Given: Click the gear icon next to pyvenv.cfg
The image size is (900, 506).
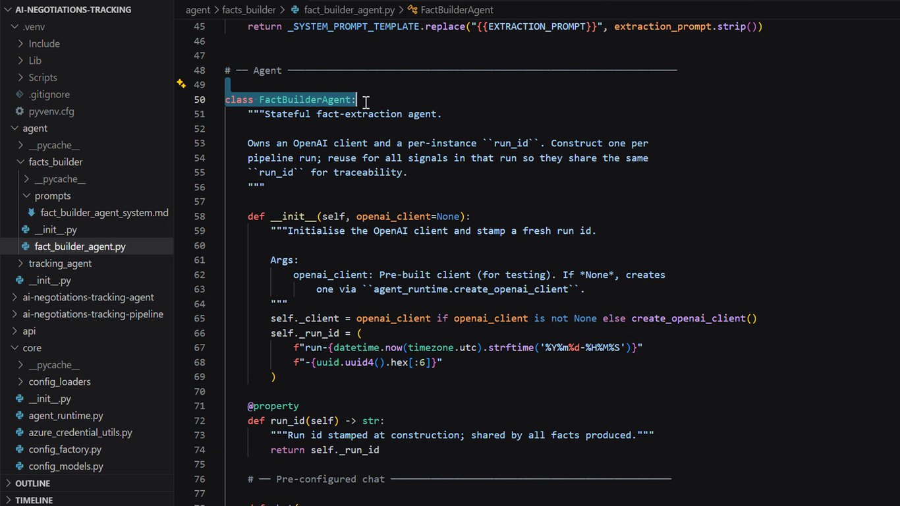Looking at the screenshot, I should pos(20,111).
